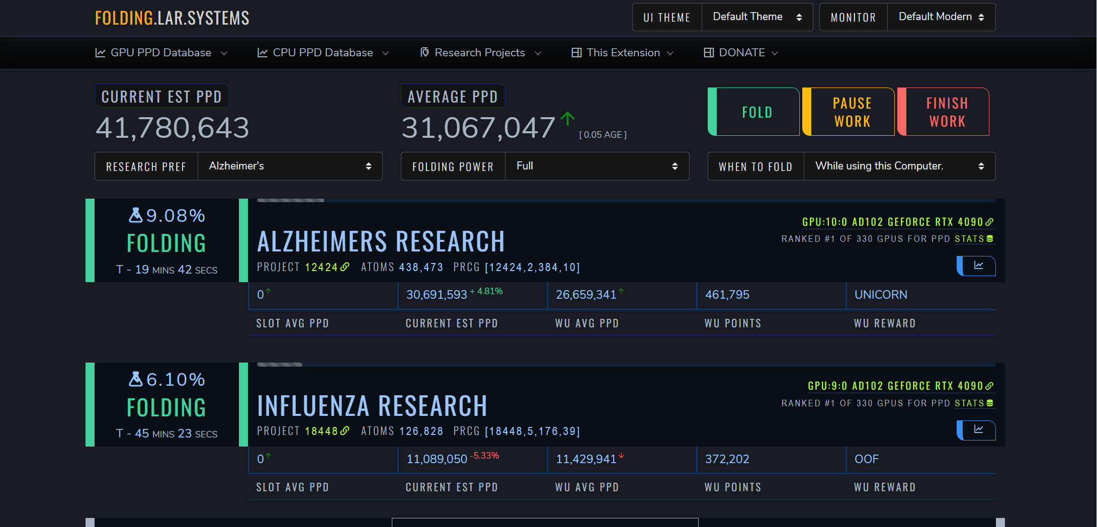Click the T - 19 MINS 42 SECS timer
The image size is (1097, 527).
[x=166, y=270]
